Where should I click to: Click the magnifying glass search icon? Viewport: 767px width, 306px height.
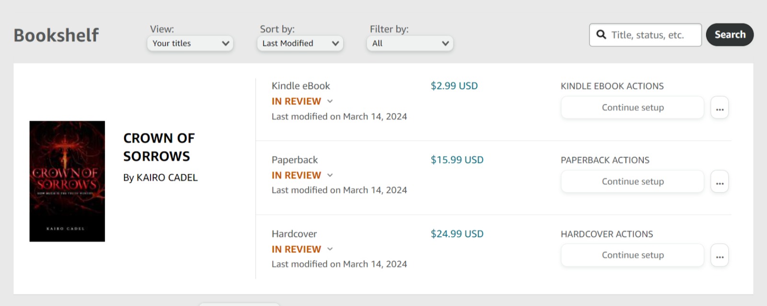point(601,34)
